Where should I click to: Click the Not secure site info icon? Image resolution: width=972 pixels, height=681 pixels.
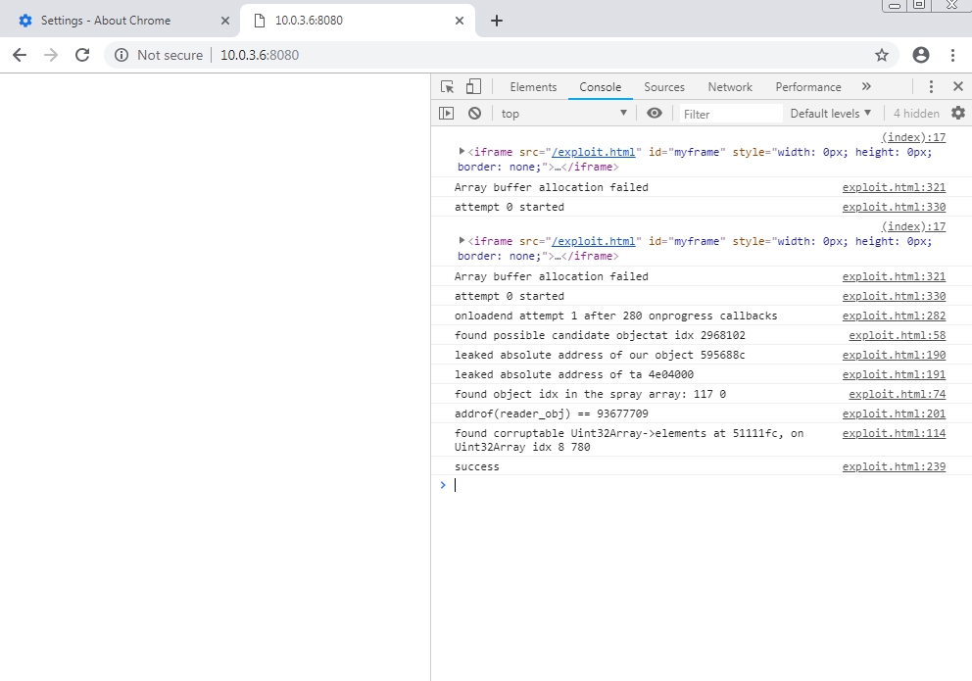click(121, 55)
